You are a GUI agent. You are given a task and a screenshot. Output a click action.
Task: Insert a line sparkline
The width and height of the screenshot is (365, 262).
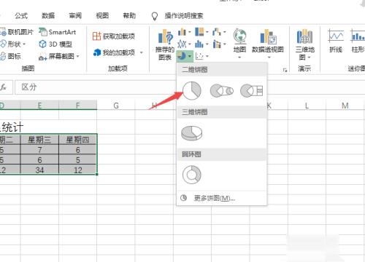pos(336,41)
